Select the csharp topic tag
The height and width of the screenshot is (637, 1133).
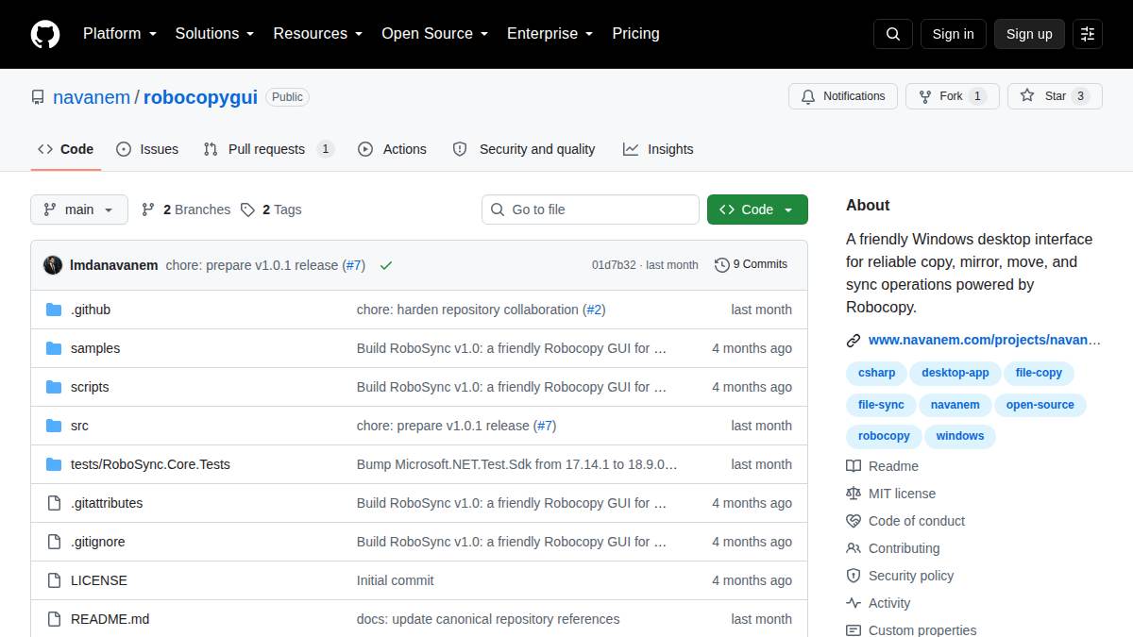(x=877, y=373)
